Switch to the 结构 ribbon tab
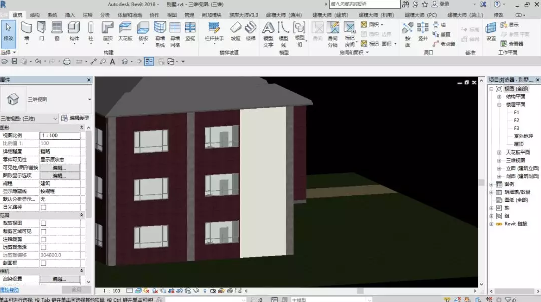 35,15
